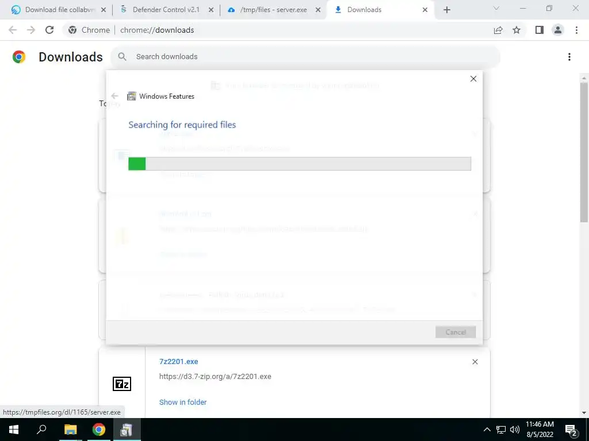Open the Windows Start menu
The height and width of the screenshot is (441, 589).
coord(14,430)
